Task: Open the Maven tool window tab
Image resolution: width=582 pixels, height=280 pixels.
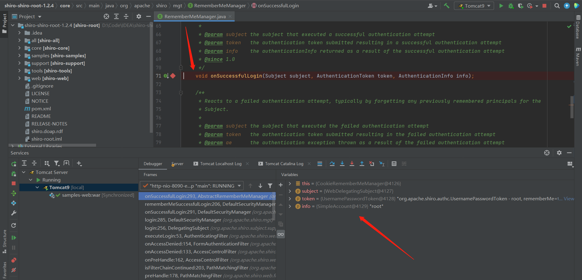Action: 578,56
